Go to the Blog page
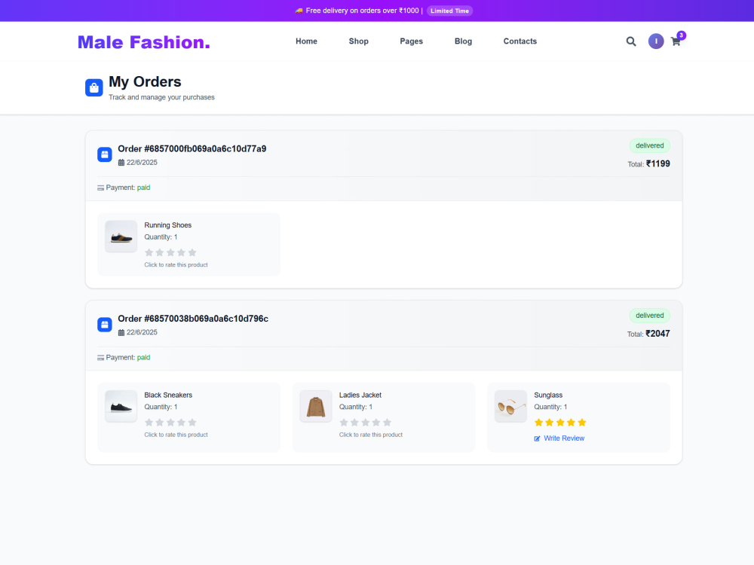The width and height of the screenshot is (754, 565). [x=463, y=41]
